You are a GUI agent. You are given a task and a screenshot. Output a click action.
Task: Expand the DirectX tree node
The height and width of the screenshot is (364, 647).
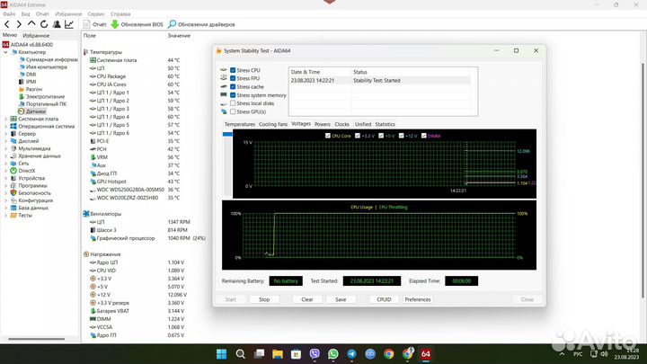(5, 171)
